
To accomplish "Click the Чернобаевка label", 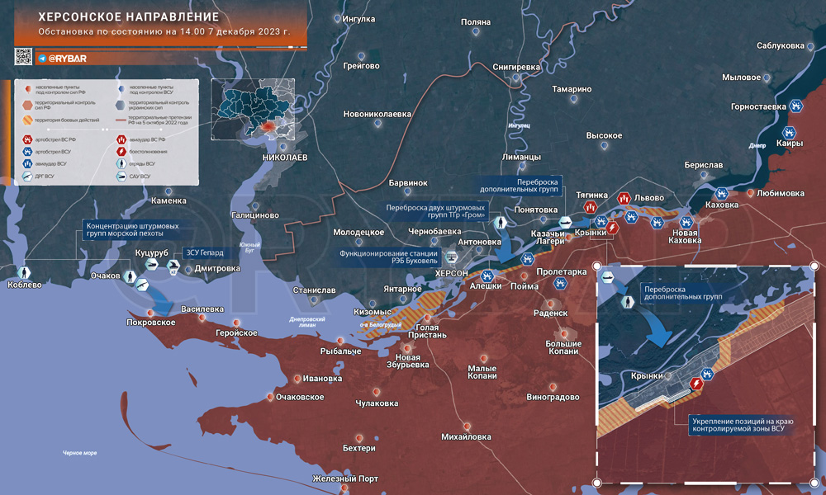I will click(434, 232).
